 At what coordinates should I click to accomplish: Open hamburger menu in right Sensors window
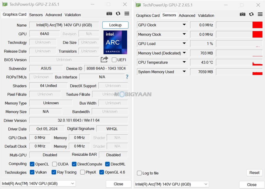click(x=260, y=14)
